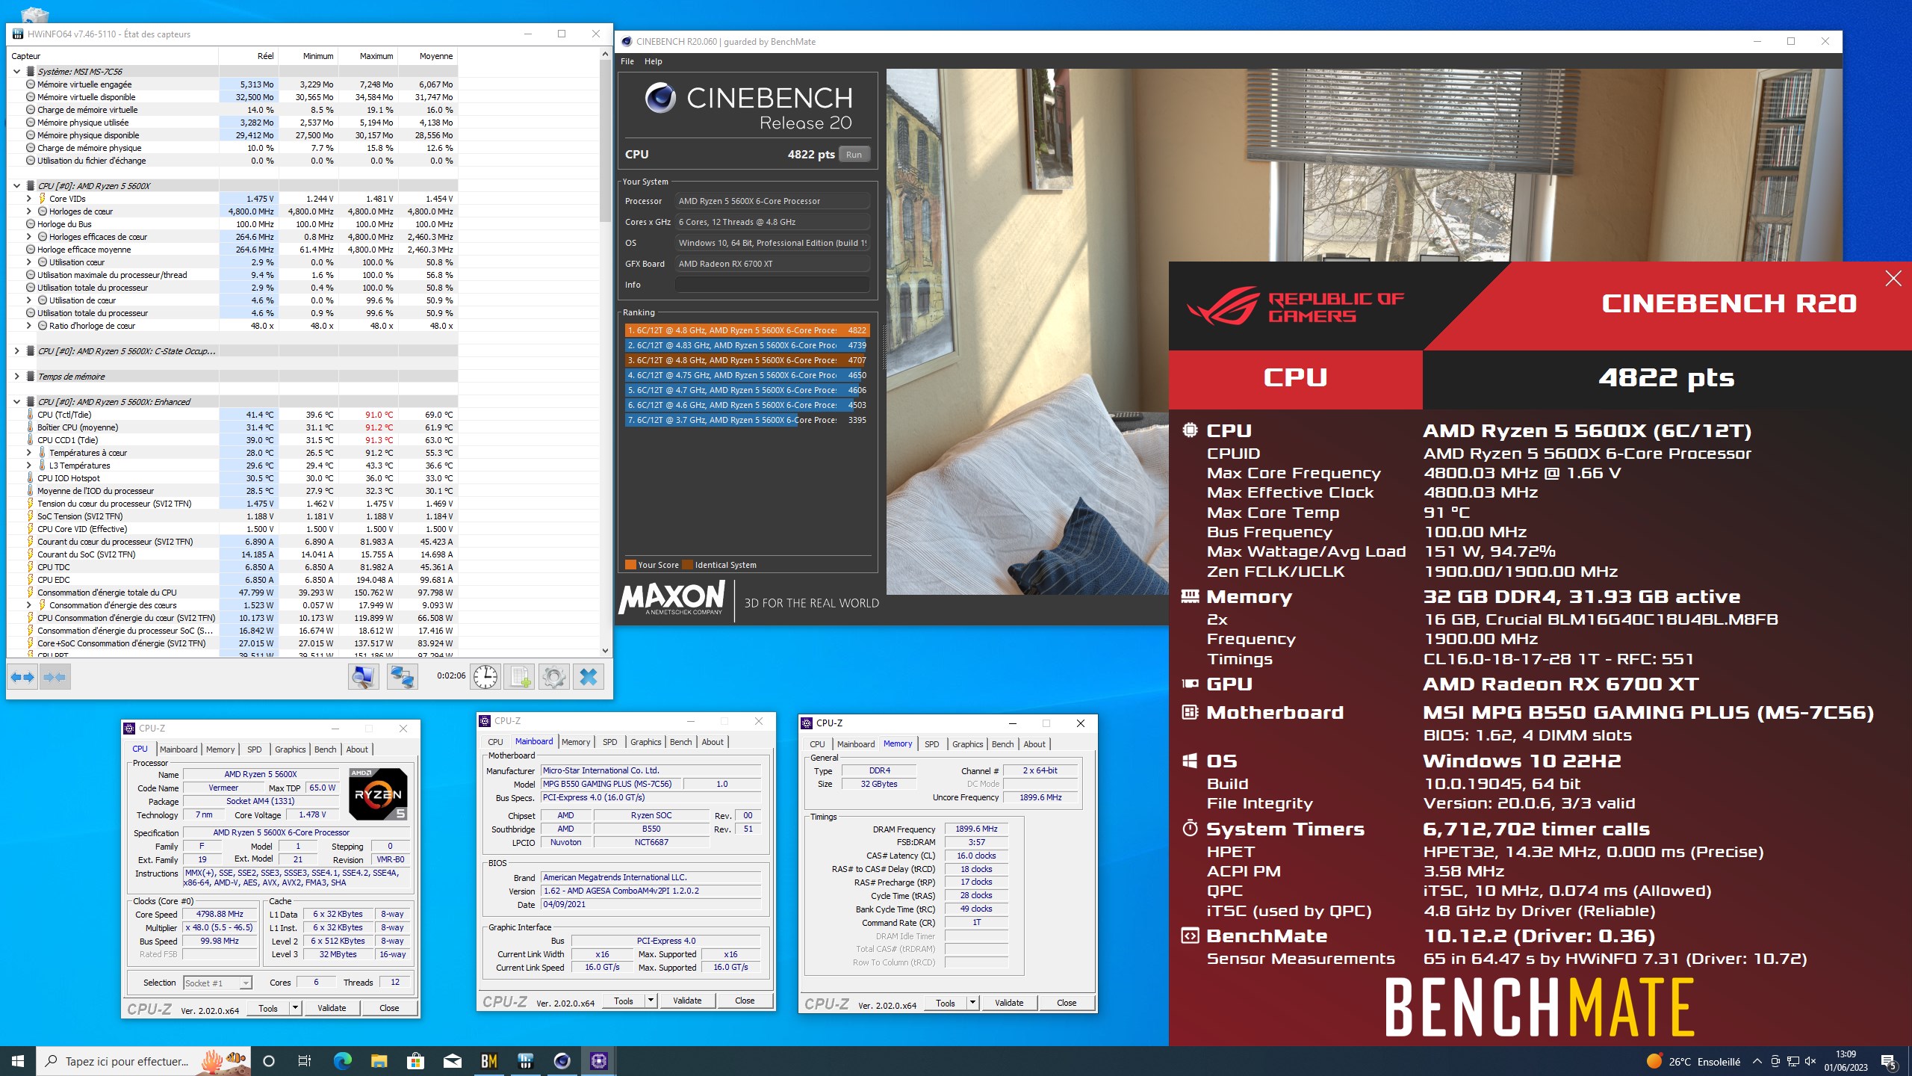Expand Horloges de cœur row
This screenshot has width=1912, height=1076.
pos(28,211)
